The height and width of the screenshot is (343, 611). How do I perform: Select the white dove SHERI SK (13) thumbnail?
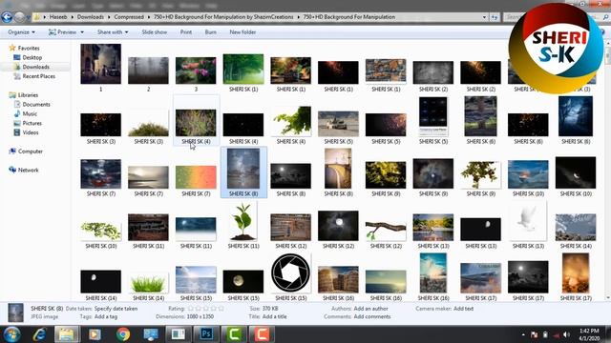528,221
